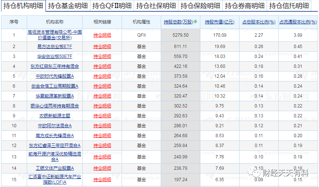Open 南方成长先锋混合A link
This screenshot has width=319, height=187.
coord(55,135)
